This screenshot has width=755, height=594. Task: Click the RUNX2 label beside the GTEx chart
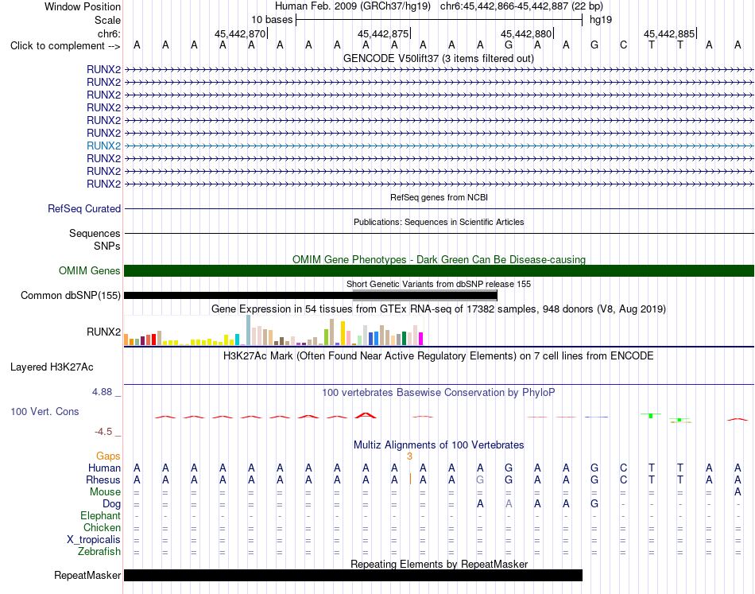[103, 332]
